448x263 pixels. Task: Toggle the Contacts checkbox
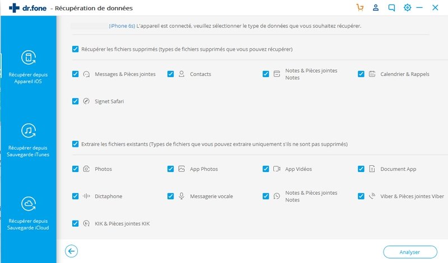pos(171,74)
